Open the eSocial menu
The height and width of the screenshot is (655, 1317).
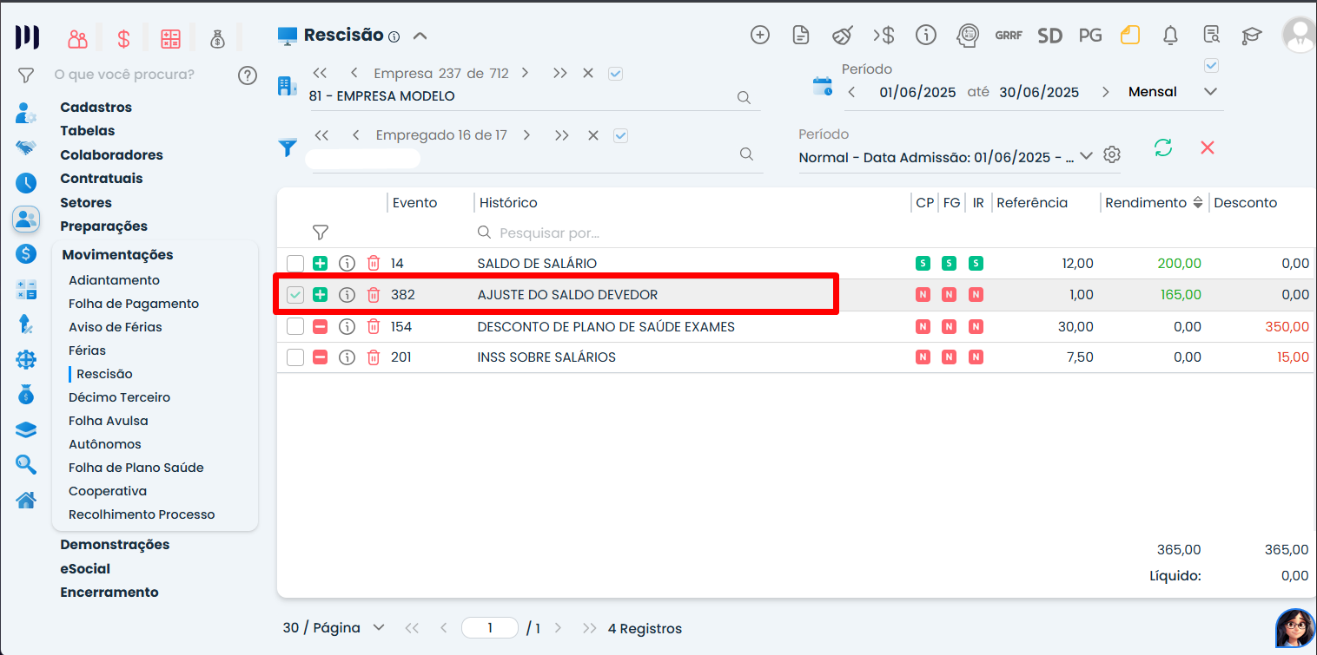[85, 569]
